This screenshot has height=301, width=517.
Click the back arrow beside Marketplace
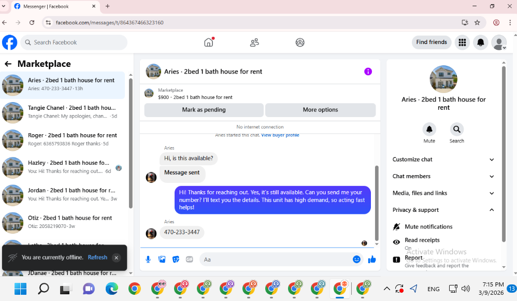[x=8, y=64]
